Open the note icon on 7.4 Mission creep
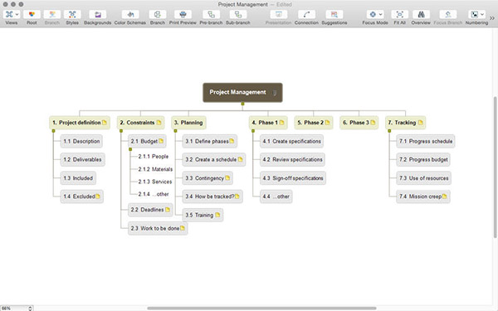This screenshot has width=498, height=311. (x=444, y=197)
